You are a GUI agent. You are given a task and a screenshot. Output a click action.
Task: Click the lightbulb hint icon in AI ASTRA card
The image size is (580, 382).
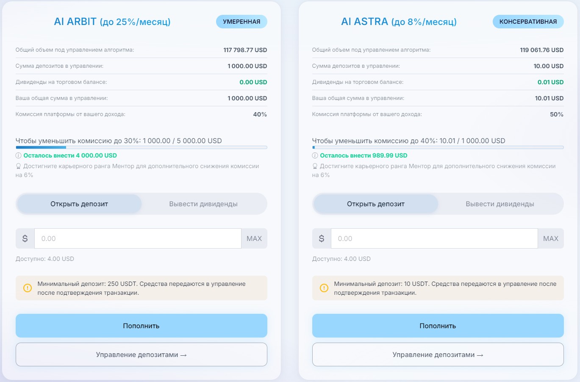point(315,166)
